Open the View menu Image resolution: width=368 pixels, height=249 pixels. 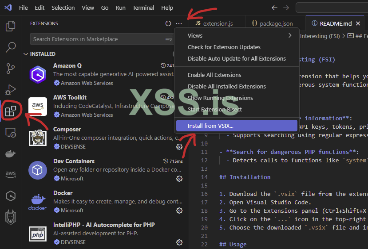point(88,8)
